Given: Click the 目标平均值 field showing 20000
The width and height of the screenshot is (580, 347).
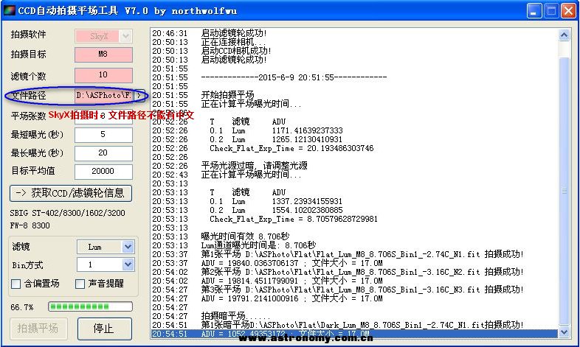Looking at the screenshot, I should [103, 172].
